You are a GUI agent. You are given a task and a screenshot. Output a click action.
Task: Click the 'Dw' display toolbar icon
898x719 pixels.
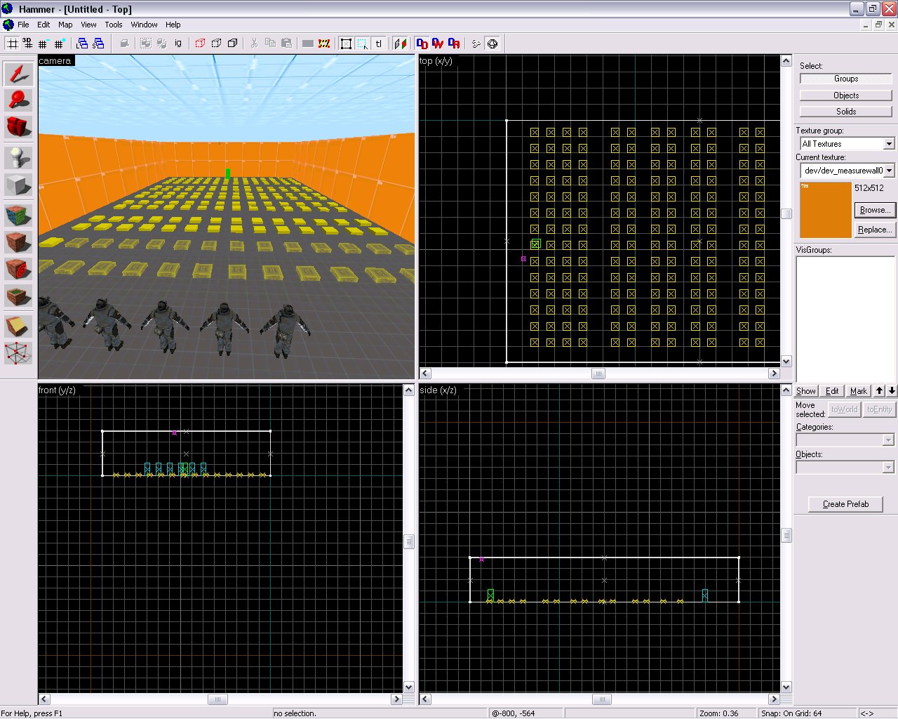click(x=438, y=44)
